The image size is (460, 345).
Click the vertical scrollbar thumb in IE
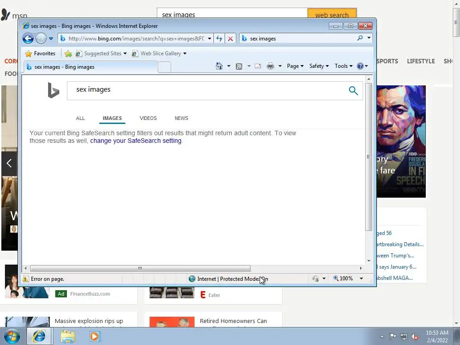(x=368, y=157)
